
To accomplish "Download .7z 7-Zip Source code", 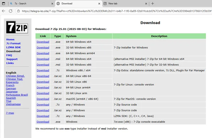I will [43, 104].
